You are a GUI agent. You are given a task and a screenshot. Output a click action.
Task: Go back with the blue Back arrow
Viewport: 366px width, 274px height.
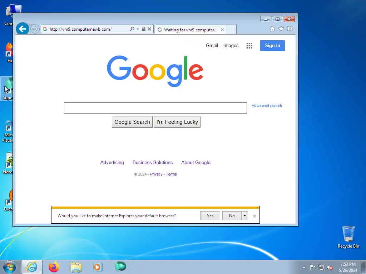[23, 29]
